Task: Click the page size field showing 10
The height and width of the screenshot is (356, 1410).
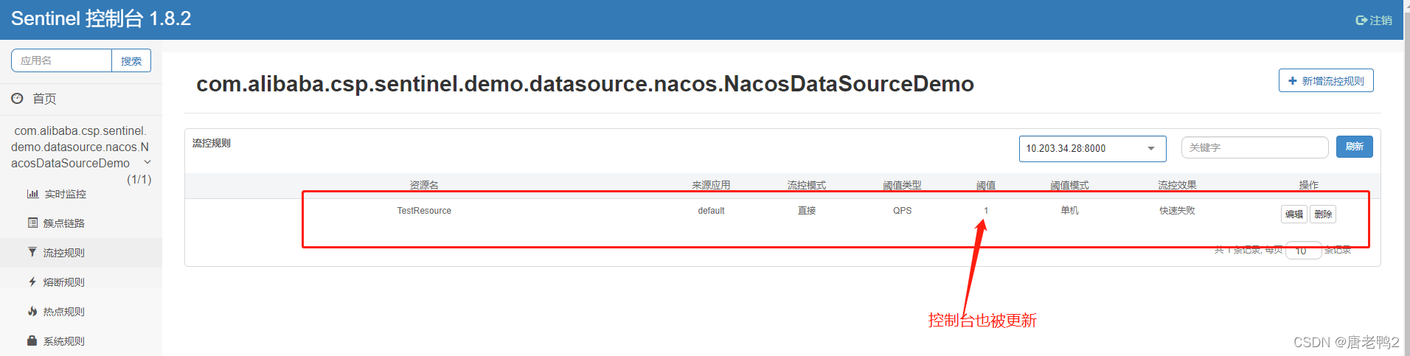Action: 1303,251
